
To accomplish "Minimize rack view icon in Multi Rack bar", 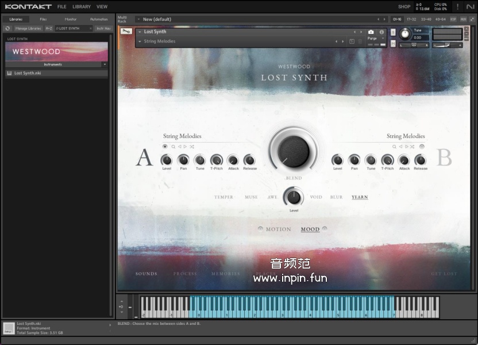I will pyautogui.click(x=472, y=19).
